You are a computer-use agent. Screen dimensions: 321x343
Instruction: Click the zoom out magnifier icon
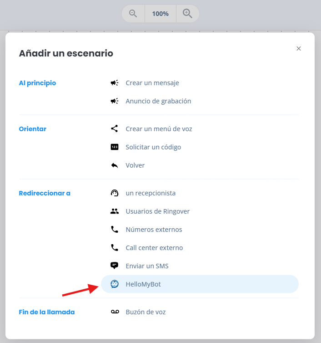[x=133, y=14]
